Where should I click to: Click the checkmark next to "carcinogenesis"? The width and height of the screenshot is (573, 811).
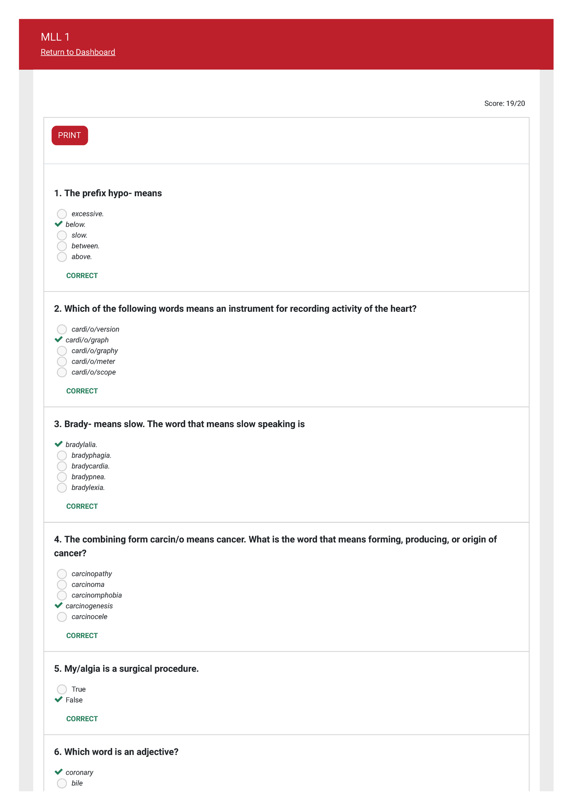coord(59,605)
